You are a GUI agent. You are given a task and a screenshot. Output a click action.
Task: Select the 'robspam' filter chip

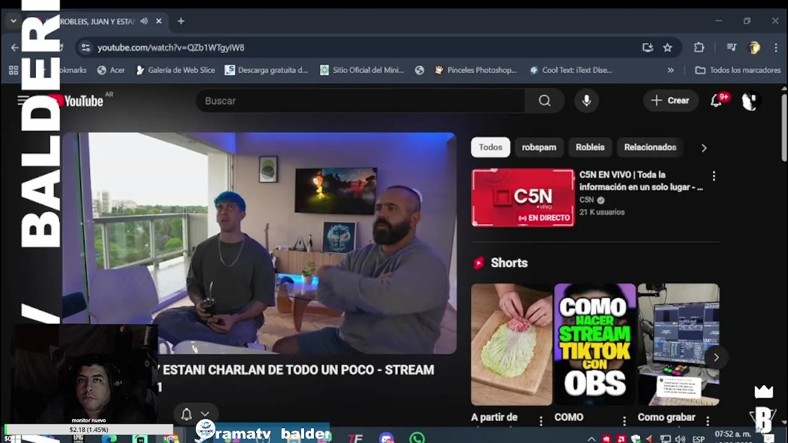[x=539, y=147]
